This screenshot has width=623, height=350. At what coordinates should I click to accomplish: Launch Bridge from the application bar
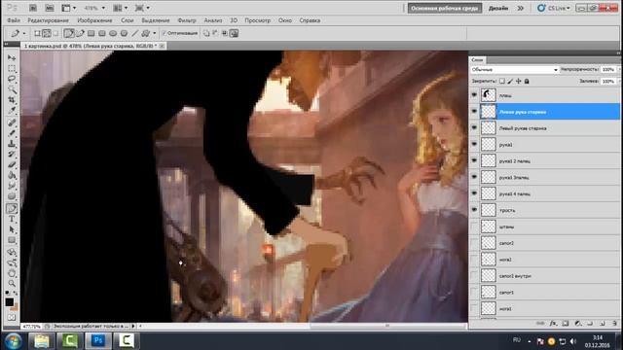point(32,8)
